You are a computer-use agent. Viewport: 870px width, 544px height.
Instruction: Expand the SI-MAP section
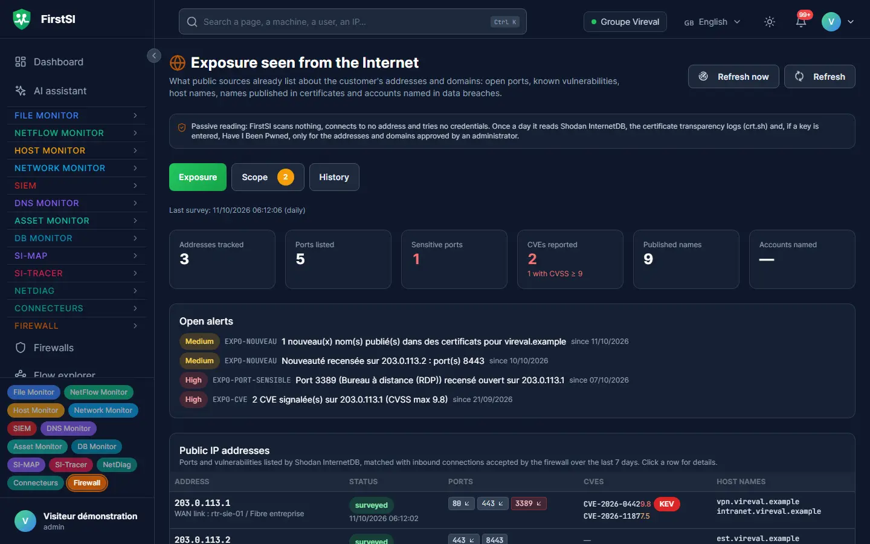pyautogui.click(x=76, y=256)
